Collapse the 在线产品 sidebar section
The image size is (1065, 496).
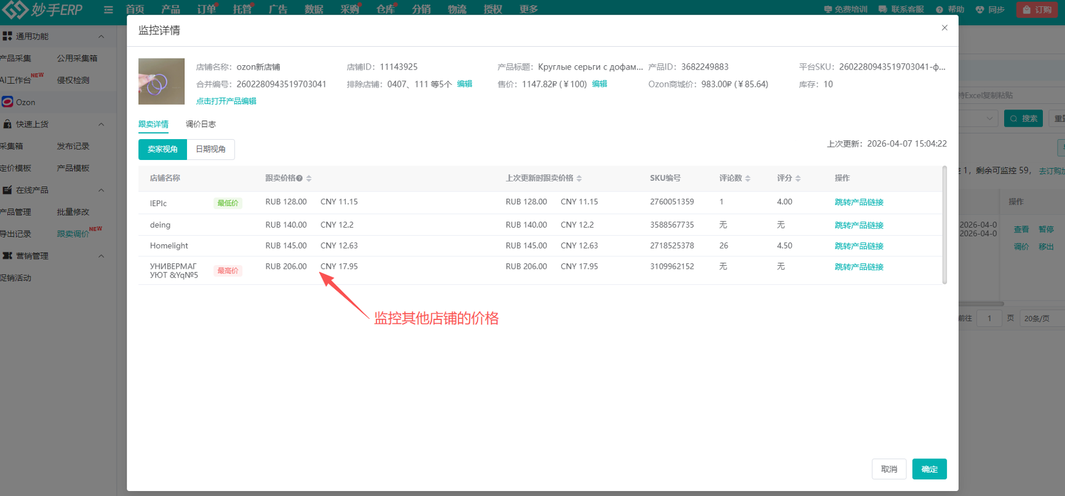coord(102,190)
